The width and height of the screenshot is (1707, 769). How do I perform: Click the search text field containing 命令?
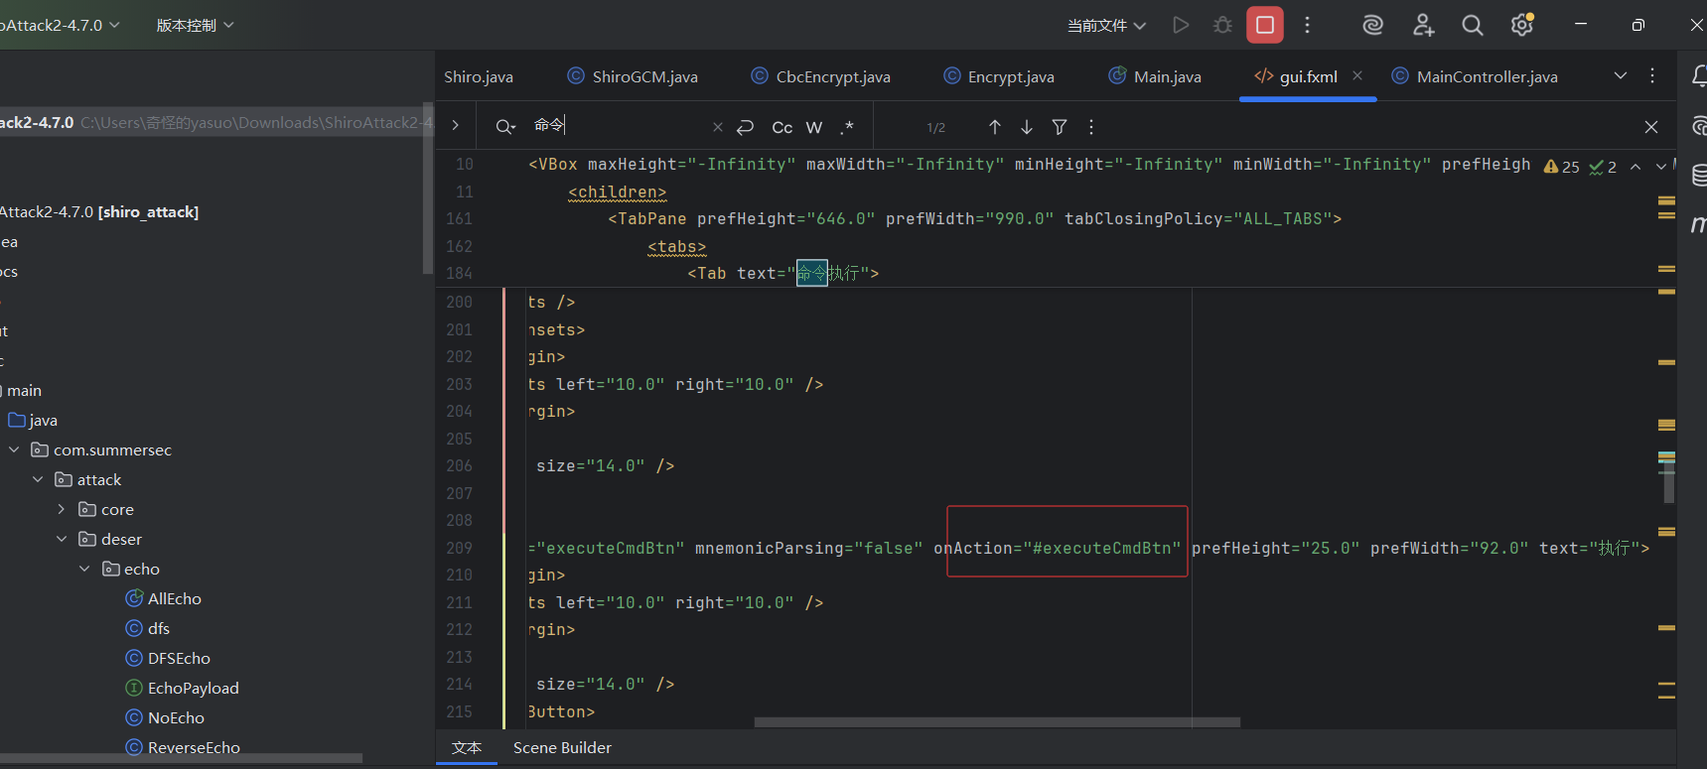coord(616,126)
